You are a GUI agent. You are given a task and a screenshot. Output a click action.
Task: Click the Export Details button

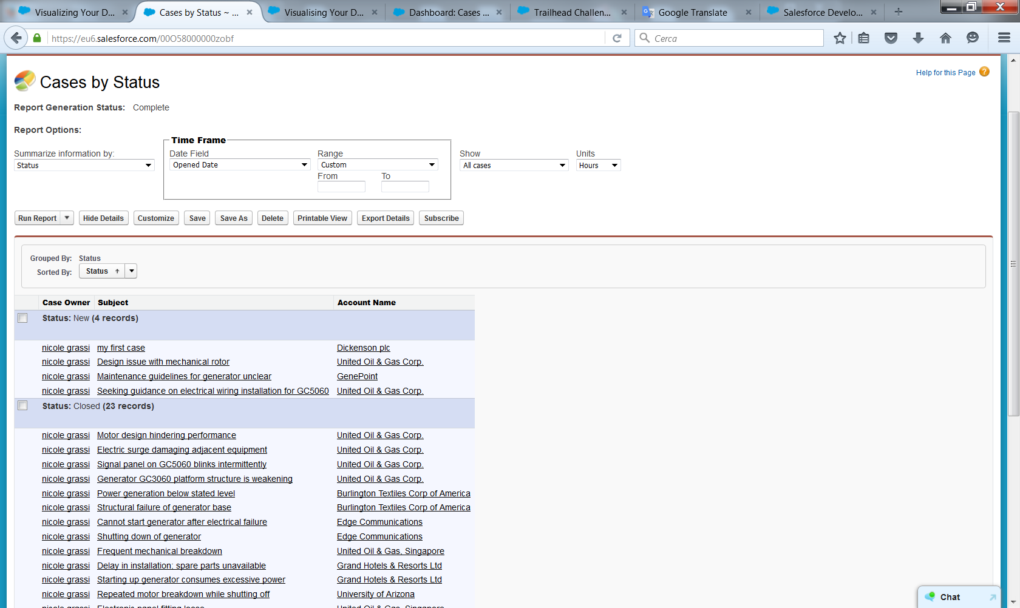[386, 218]
